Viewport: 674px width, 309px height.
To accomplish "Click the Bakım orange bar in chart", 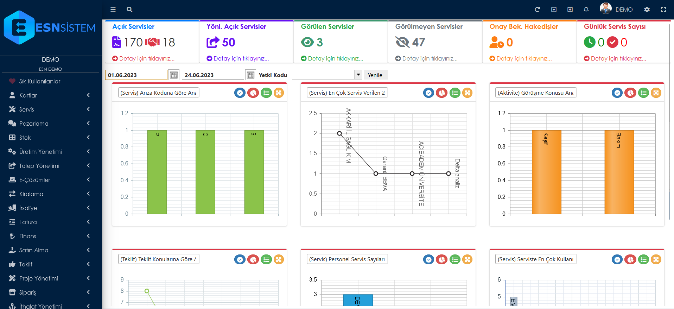I will [x=619, y=172].
